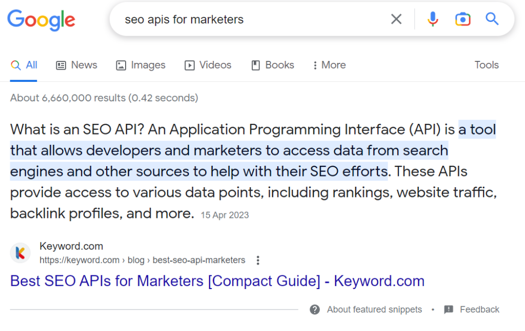This screenshot has width=525, height=331.
Task: Clear the search box with the X
Action: 396,19
